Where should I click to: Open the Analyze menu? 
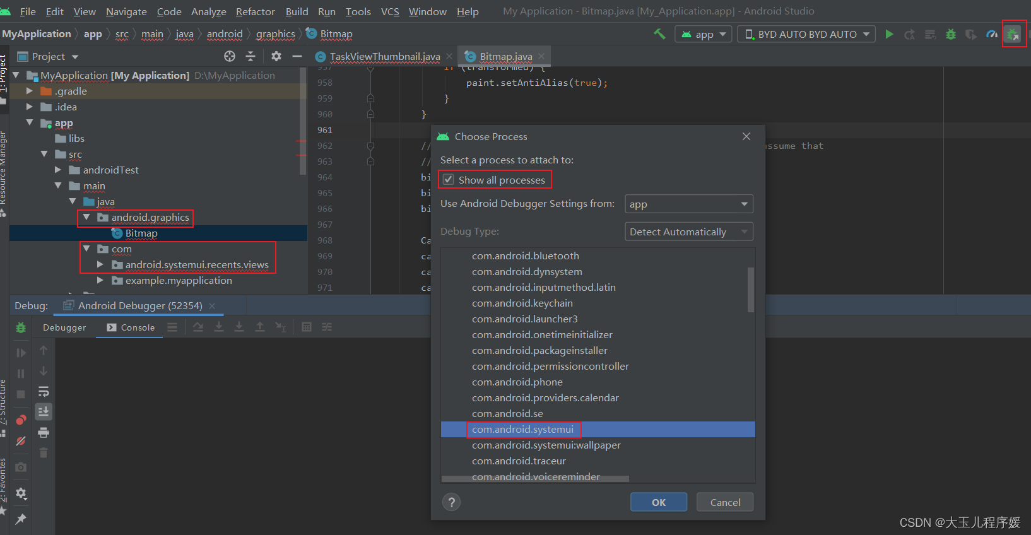click(208, 11)
